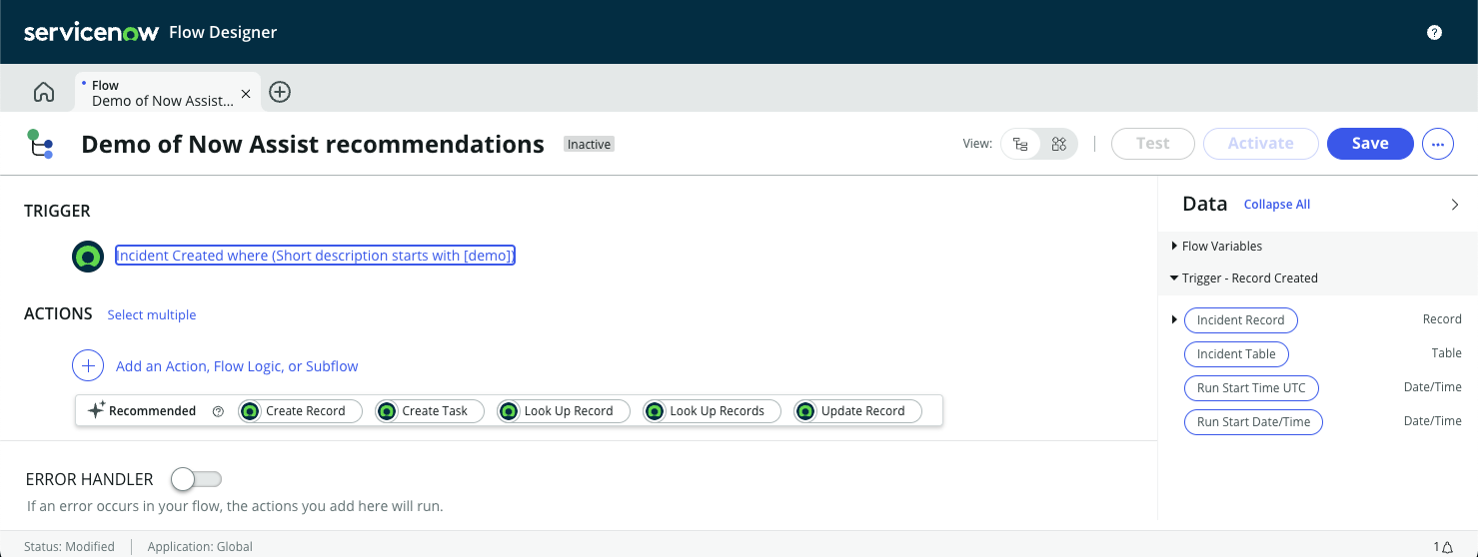Click the Activate button
This screenshot has width=1478, height=557.
click(1260, 144)
